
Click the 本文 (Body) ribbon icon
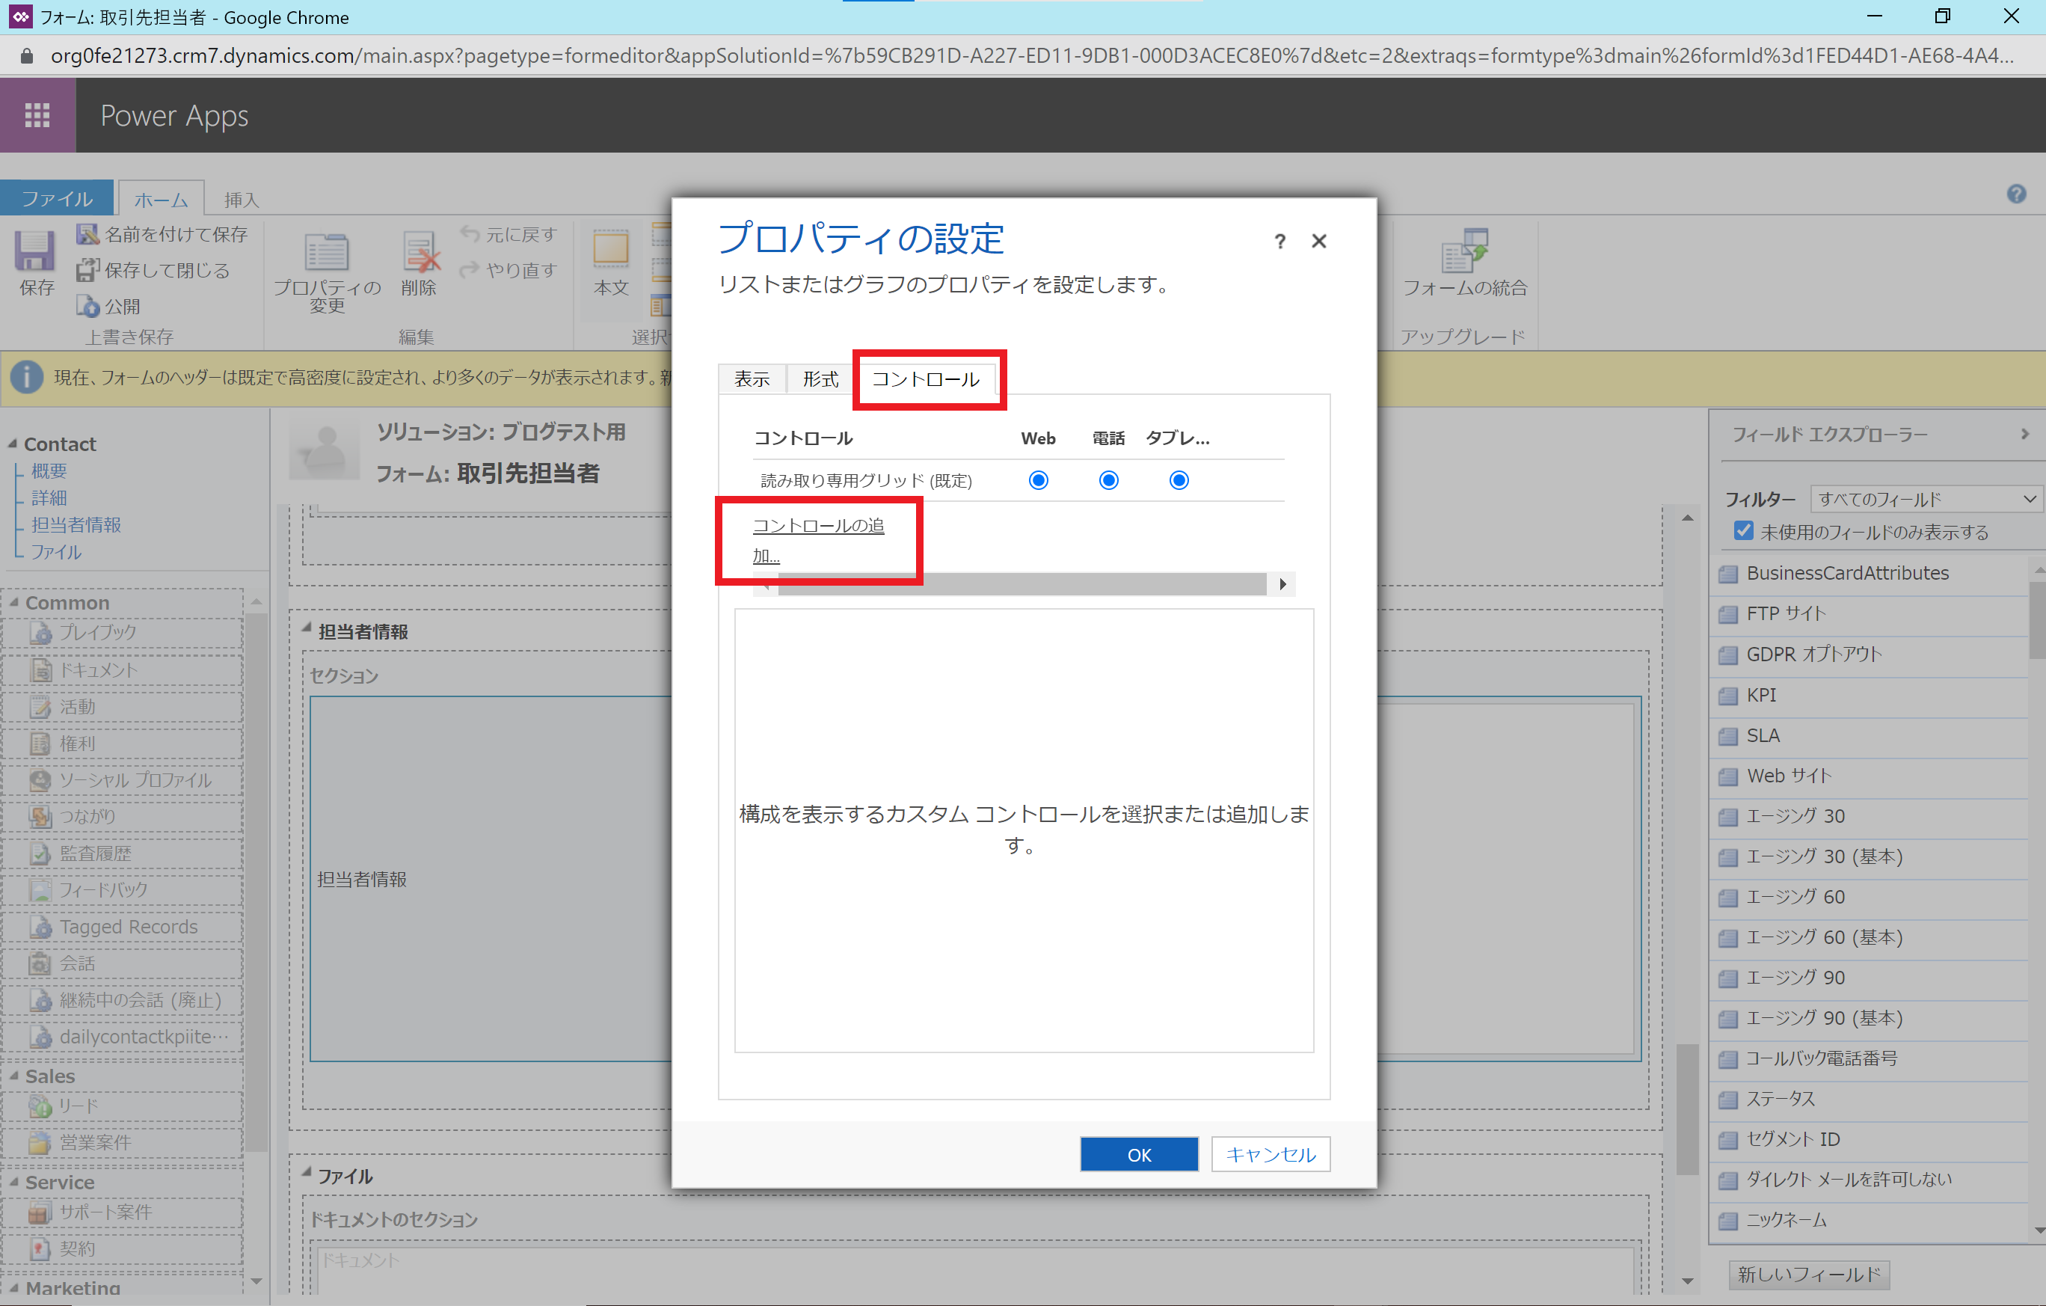pos(611,250)
